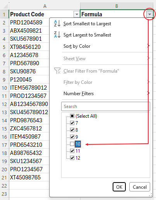The width and height of the screenshot is (156, 200).
Task: Click the Clear Filter funnel icon
Action: [x=57, y=71]
